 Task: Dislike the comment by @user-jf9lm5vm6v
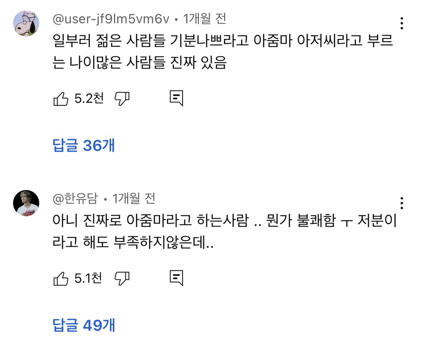pos(122,99)
